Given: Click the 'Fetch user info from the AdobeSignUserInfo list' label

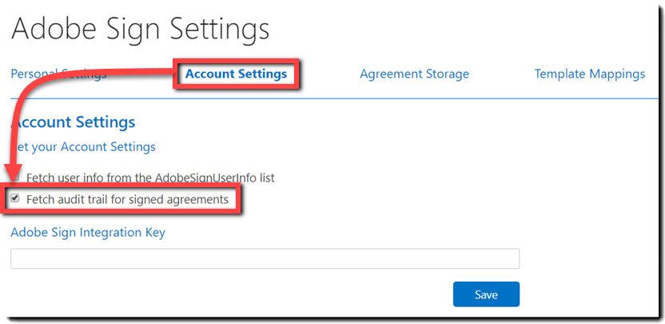Looking at the screenshot, I should pos(150,177).
